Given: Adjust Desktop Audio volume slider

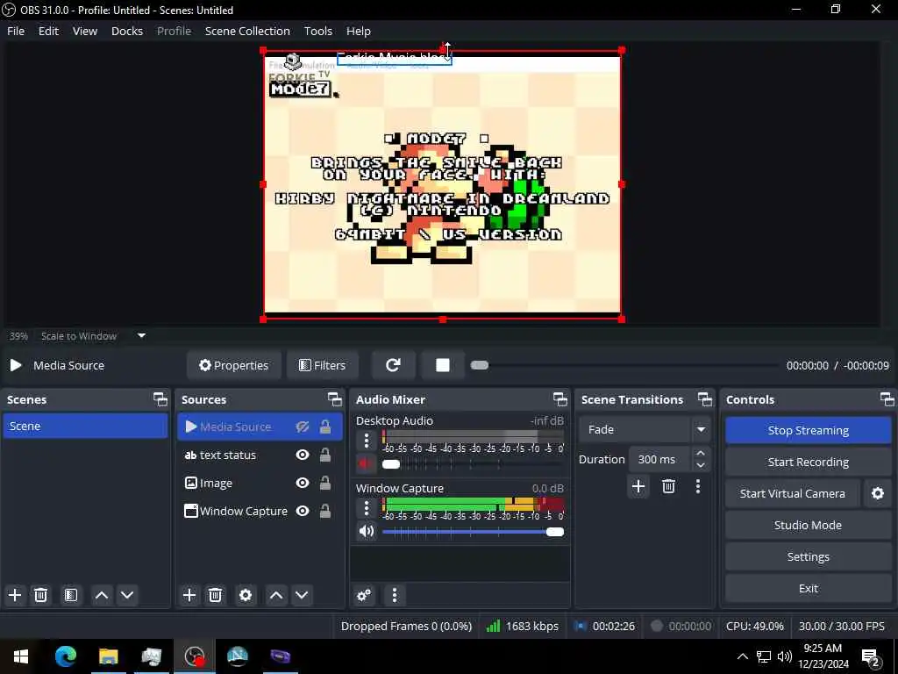Looking at the screenshot, I should click(x=391, y=464).
